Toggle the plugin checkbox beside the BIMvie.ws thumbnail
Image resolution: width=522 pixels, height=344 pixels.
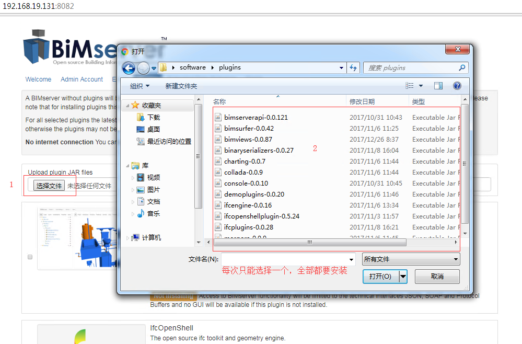coord(30,256)
